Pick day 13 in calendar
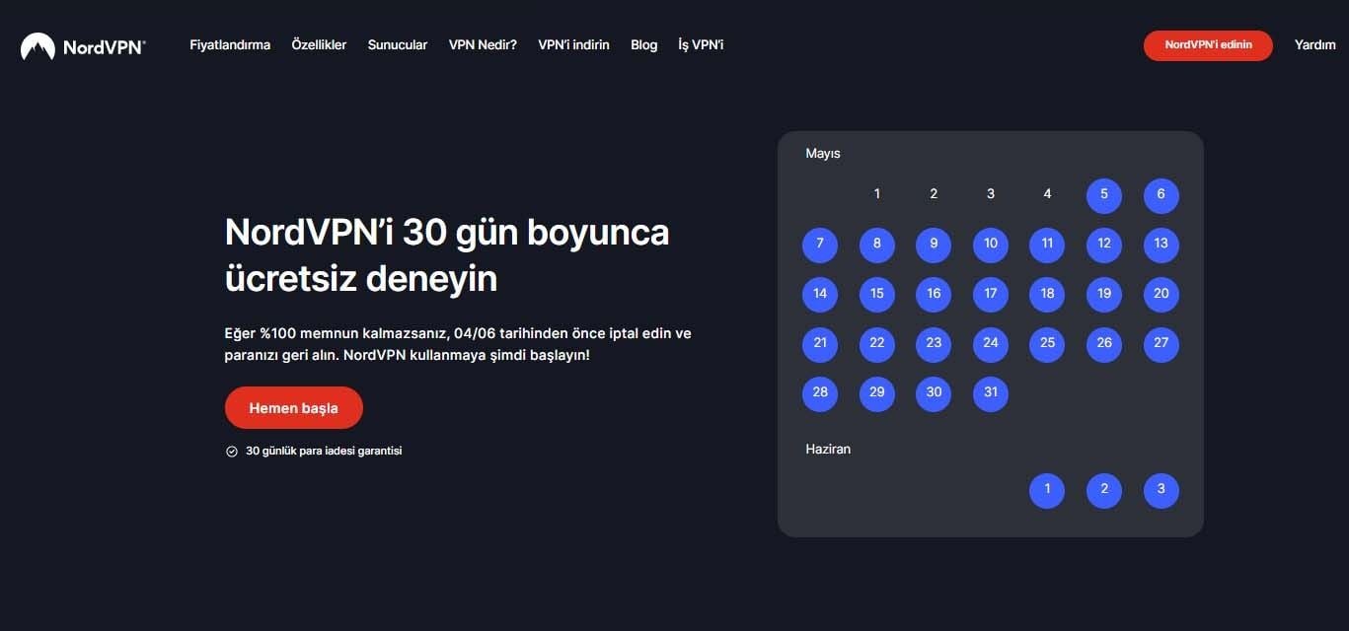 click(1162, 245)
